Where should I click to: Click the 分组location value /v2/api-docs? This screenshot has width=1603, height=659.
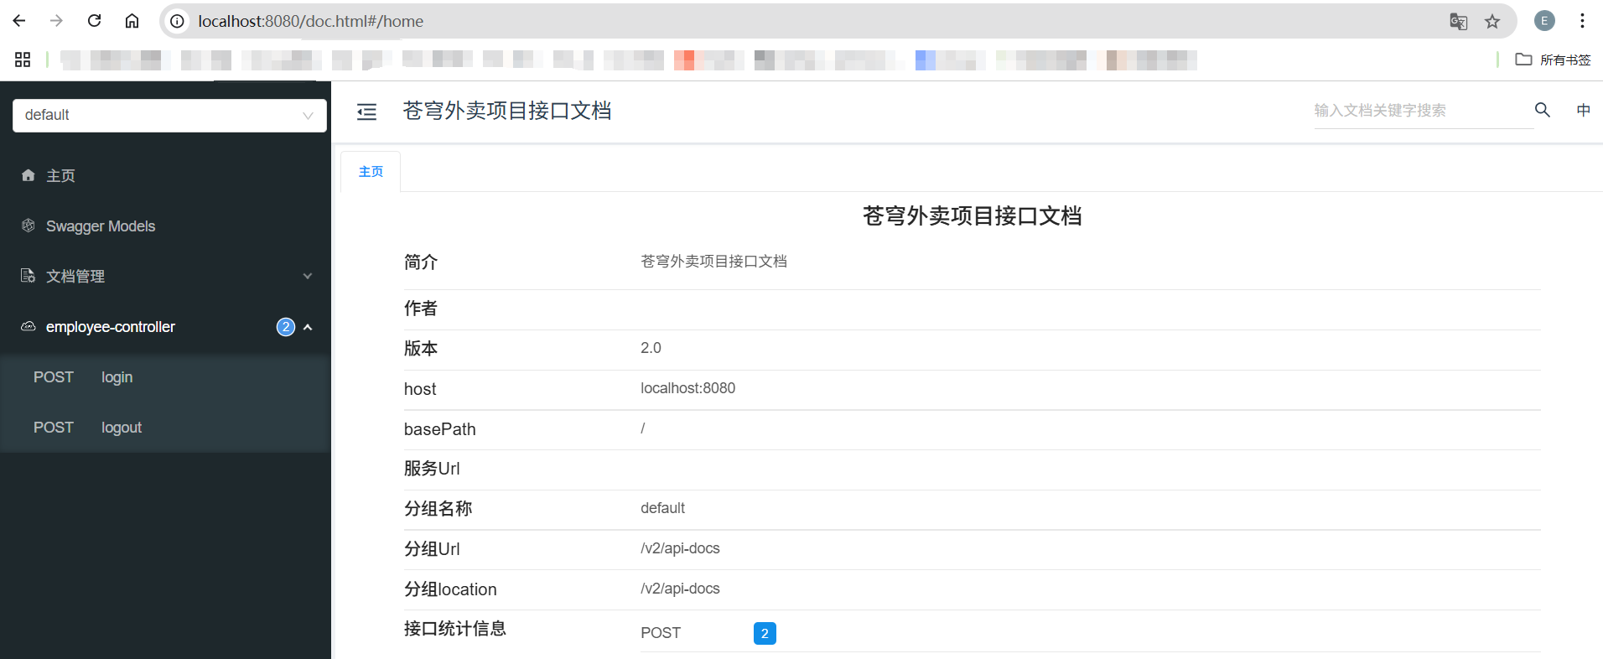pyautogui.click(x=680, y=589)
